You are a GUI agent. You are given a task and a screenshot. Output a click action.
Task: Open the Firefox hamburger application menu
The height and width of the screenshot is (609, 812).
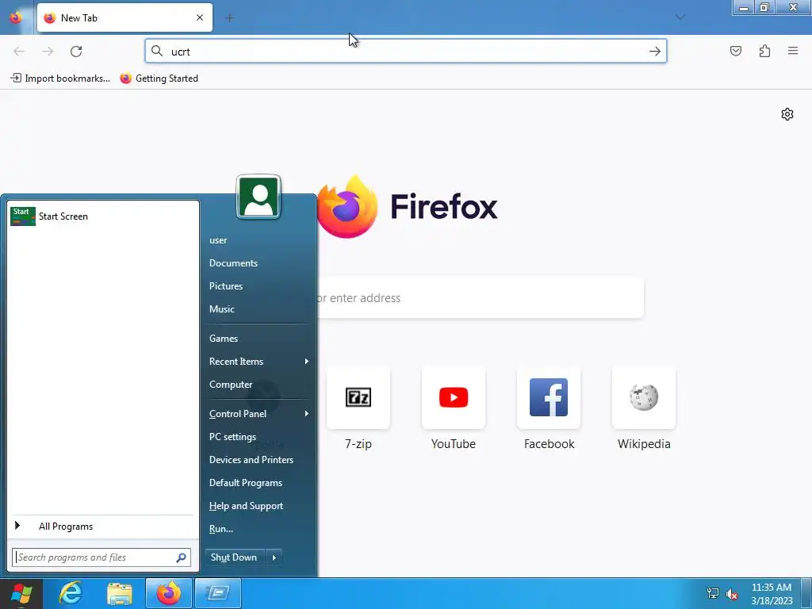coord(793,51)
